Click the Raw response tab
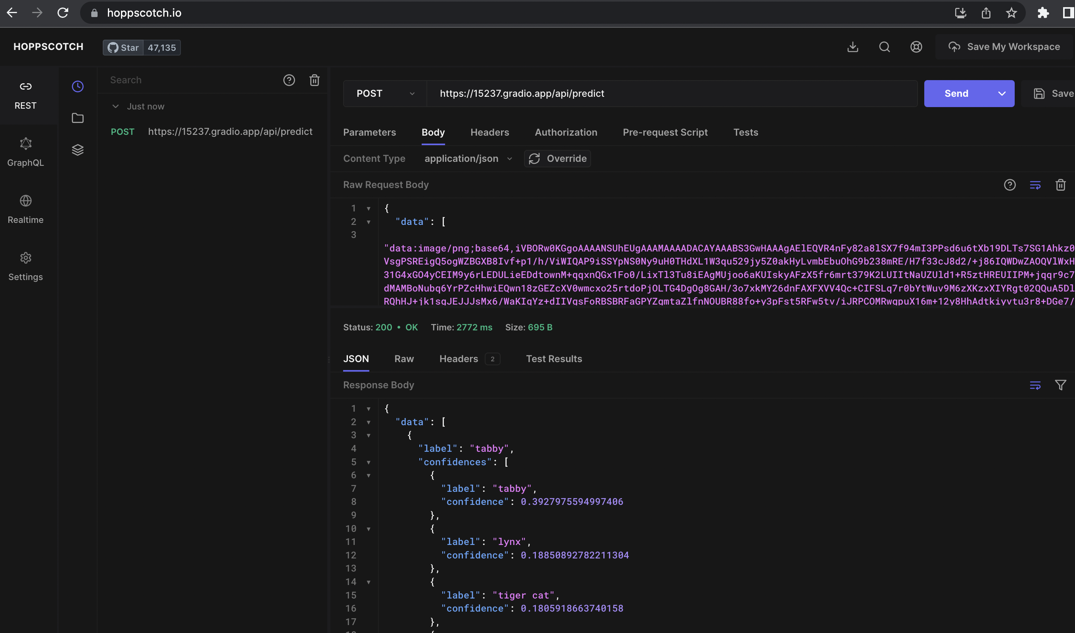This screenshot has height=633, width=1075. 405,358
